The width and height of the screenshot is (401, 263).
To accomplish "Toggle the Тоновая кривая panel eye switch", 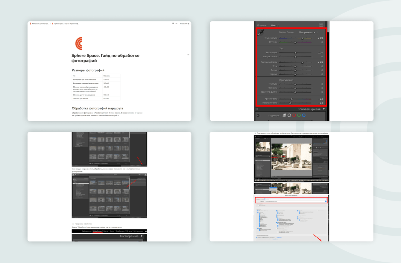I will (257, 109).
